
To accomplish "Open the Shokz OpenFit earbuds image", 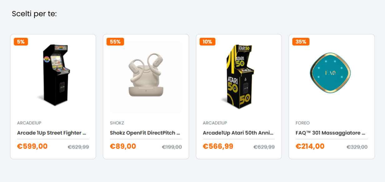I will 146,77.
